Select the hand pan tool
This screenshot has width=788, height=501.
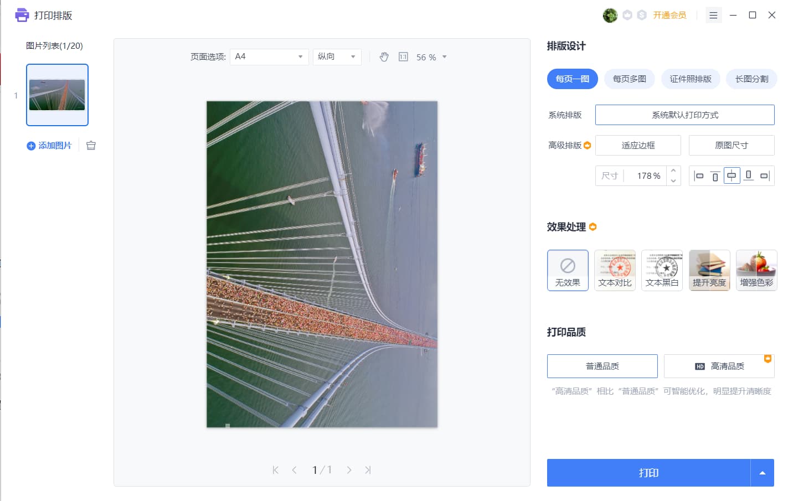(384, 57)
